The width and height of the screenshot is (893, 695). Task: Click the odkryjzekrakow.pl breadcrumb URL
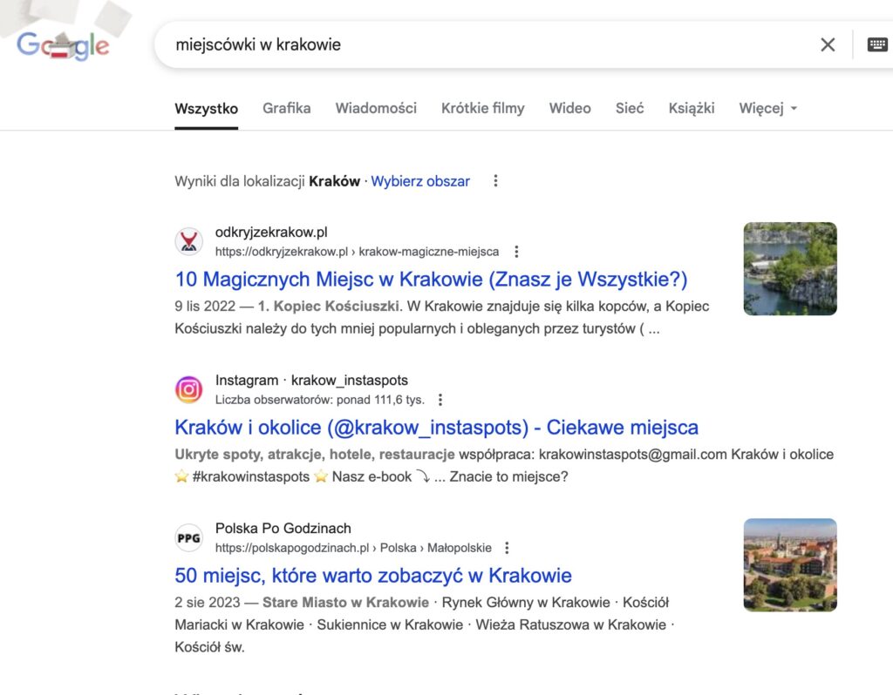coord(357,252)
